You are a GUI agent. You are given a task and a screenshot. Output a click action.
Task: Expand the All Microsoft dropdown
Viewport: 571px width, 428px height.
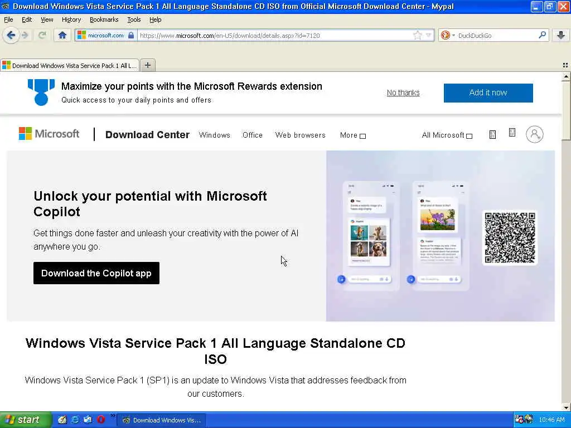coord(447,135)
